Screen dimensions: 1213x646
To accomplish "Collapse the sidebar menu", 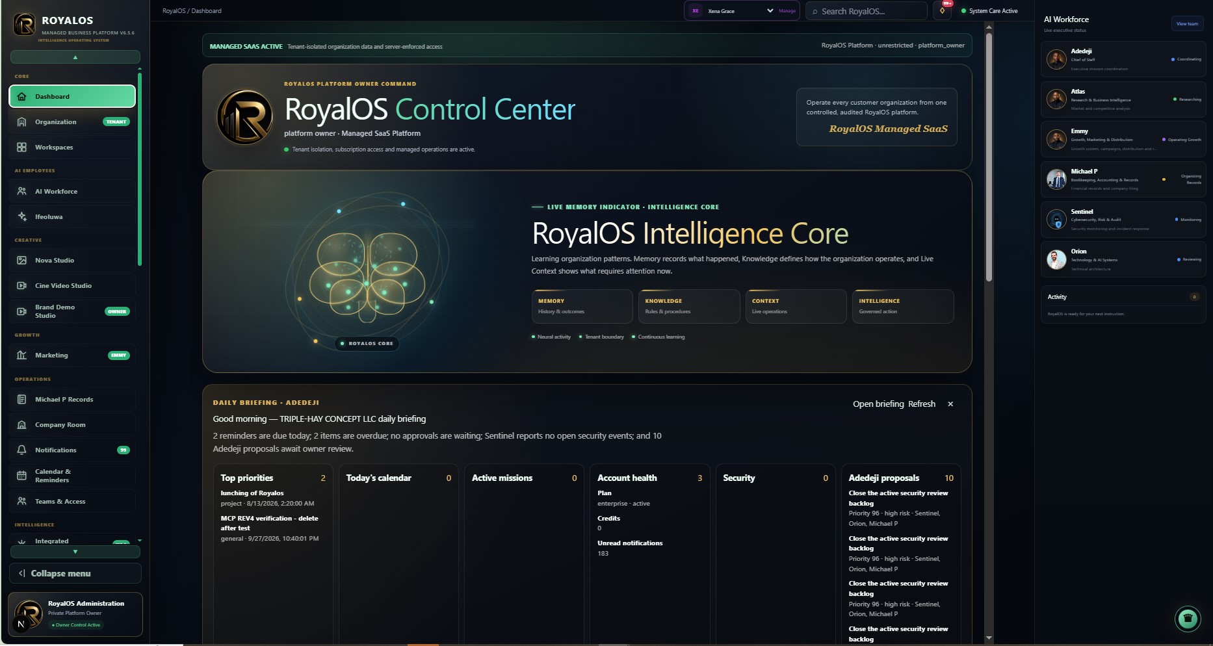I will 75,573.
